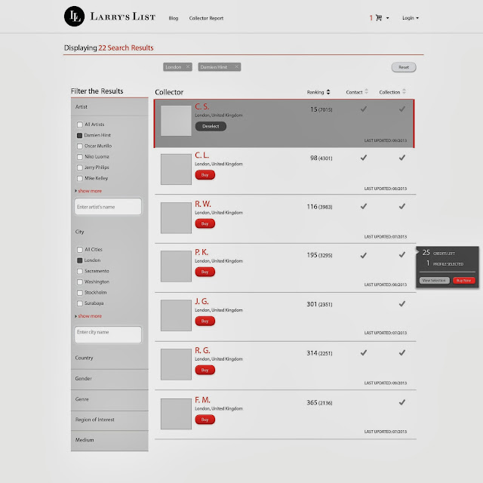This screenshot has height=483, width=483.
Task: Expand the Gender filter section
Action: 109,379
